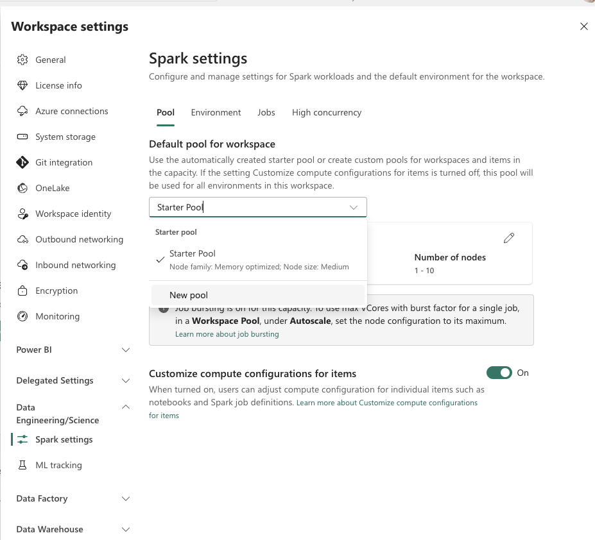Image resolution: width=595 pixels, height=540 pixels.
Task: Open License info diamond icon
Action: (22, 85)
